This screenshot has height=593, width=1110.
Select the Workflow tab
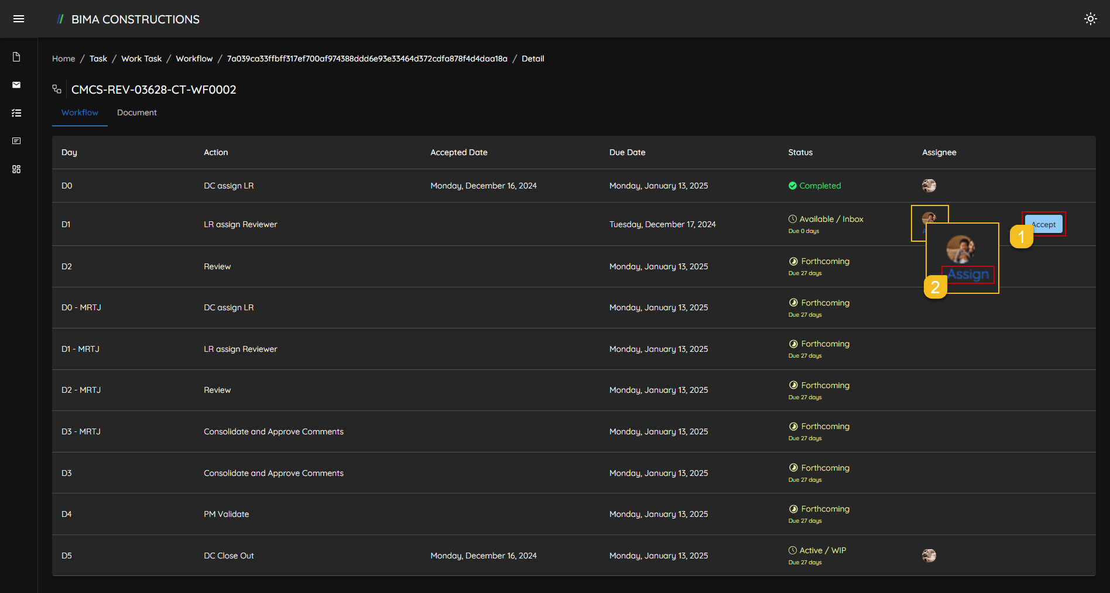[x=80, y=112]
